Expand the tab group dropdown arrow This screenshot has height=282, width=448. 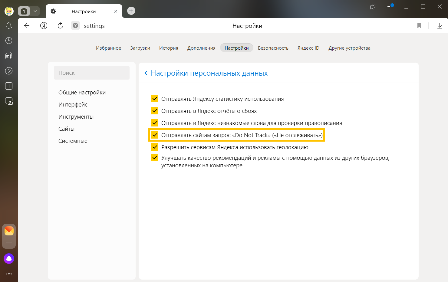tap(35, 11)
